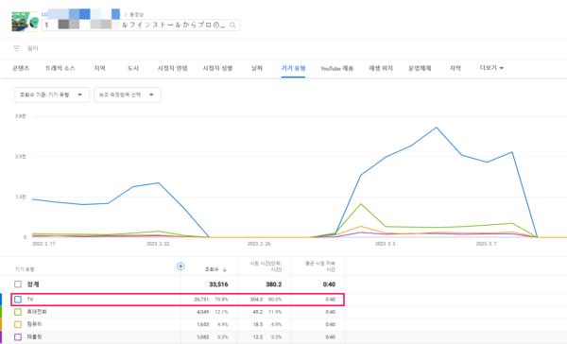This screenshot has height=344, width=567.
Task: Click the 휴대전화 watch time value 45.2
Action: click(x=257, y=312)
